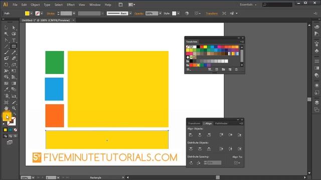The image size is (321, 180).
Task: Select the Rotate tool
Action: 6,65
